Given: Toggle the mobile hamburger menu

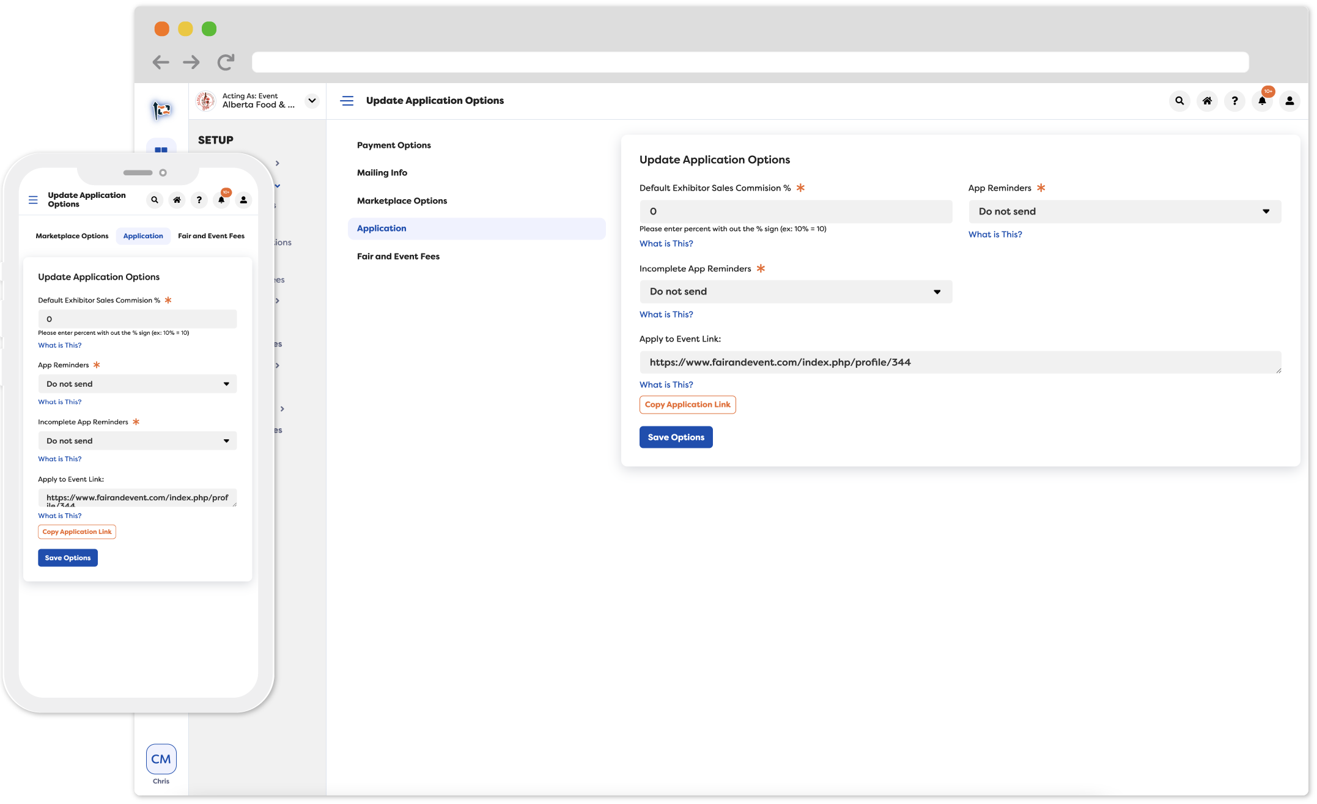Looking at the screenshot, I should pos(33,200).
